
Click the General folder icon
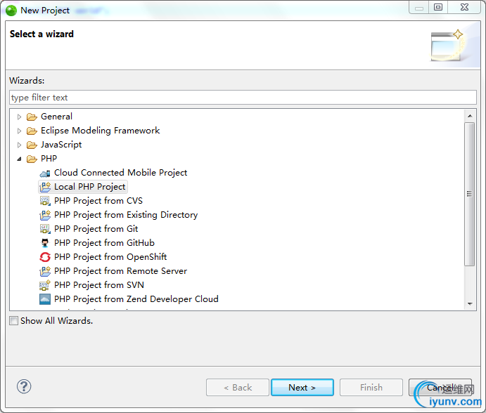coord(32,117)
